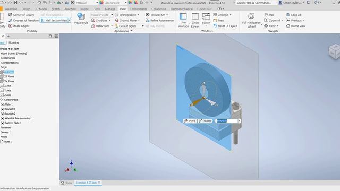This screenshot has width=340, height=191.
Task: Select Center Point in the browser
Action: click(11, 100)
